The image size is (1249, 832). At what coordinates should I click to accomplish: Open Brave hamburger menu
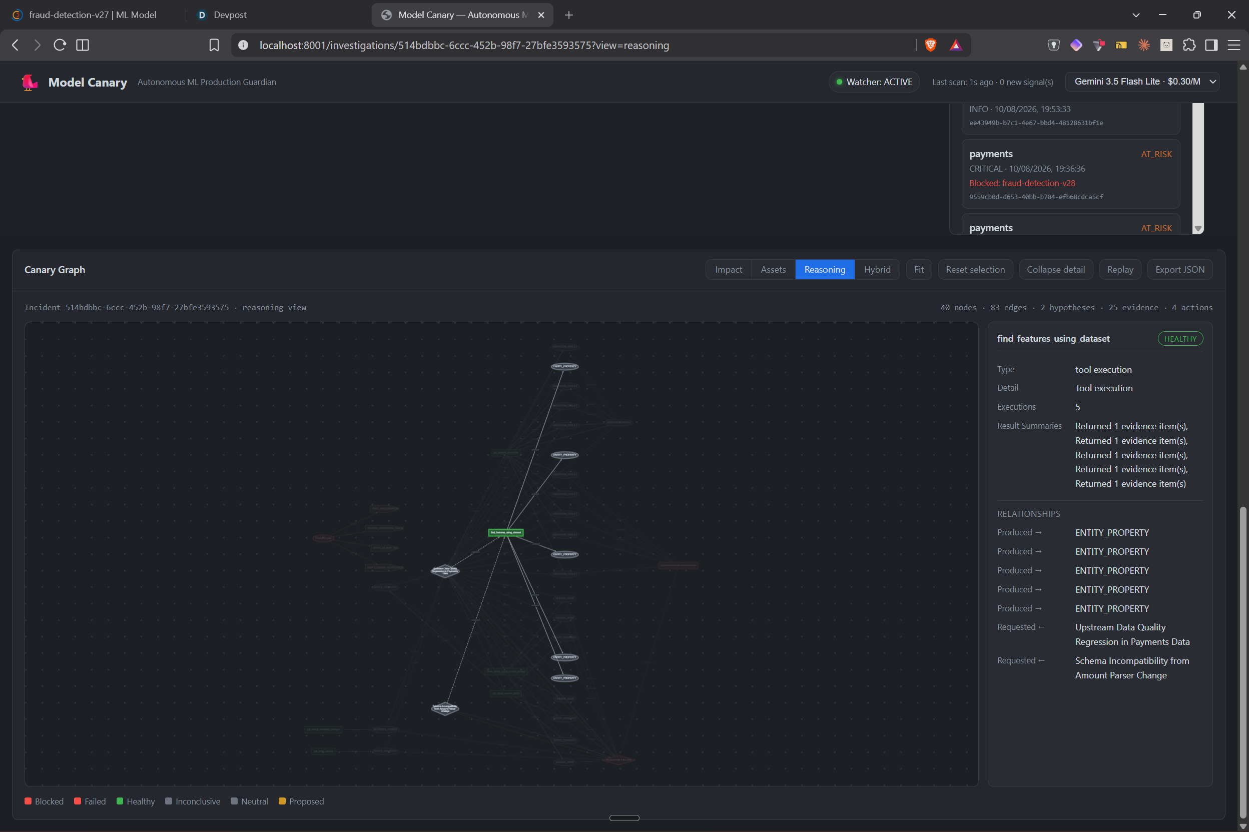pos(1233,45)
